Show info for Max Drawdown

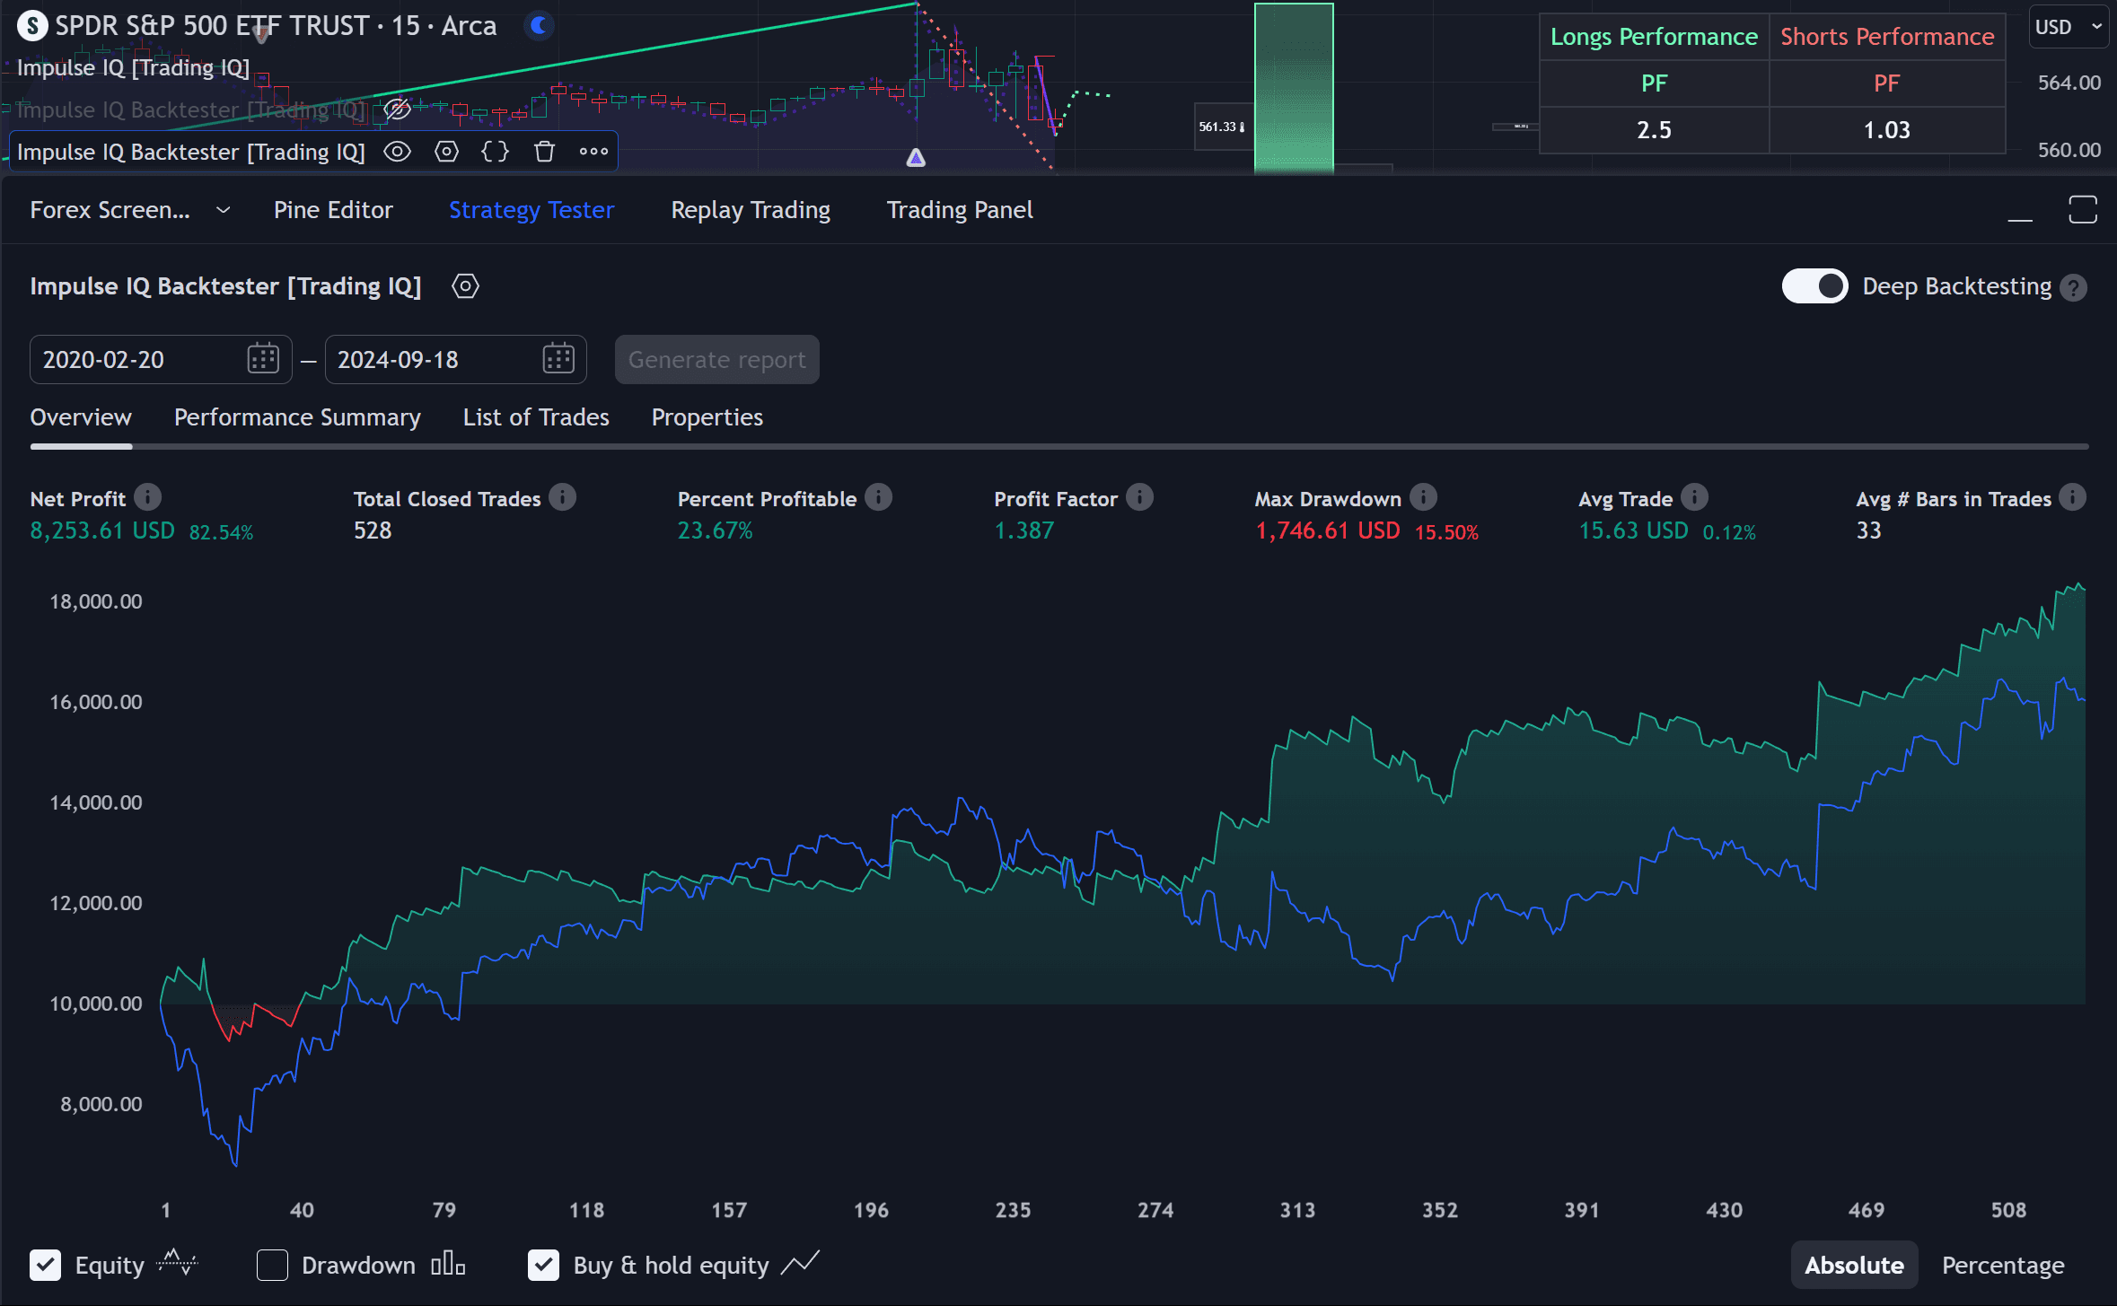click(1424, 497)
